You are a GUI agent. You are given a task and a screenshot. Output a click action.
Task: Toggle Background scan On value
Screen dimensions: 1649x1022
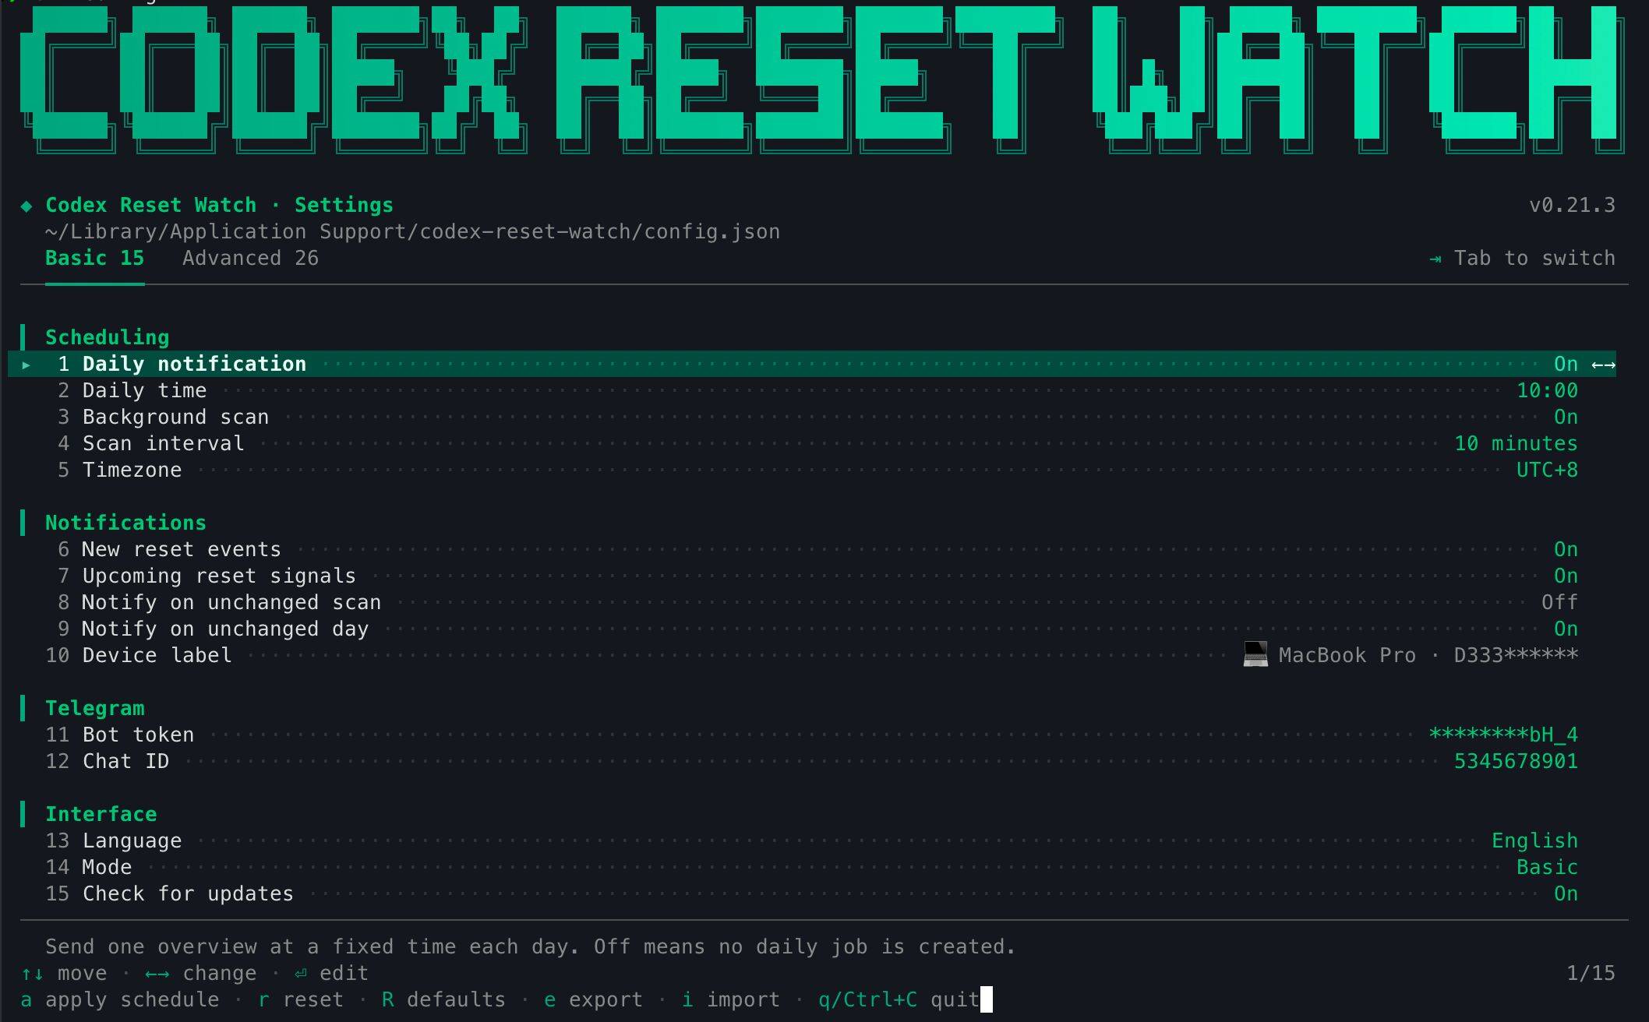click(x=1566, y=418)
